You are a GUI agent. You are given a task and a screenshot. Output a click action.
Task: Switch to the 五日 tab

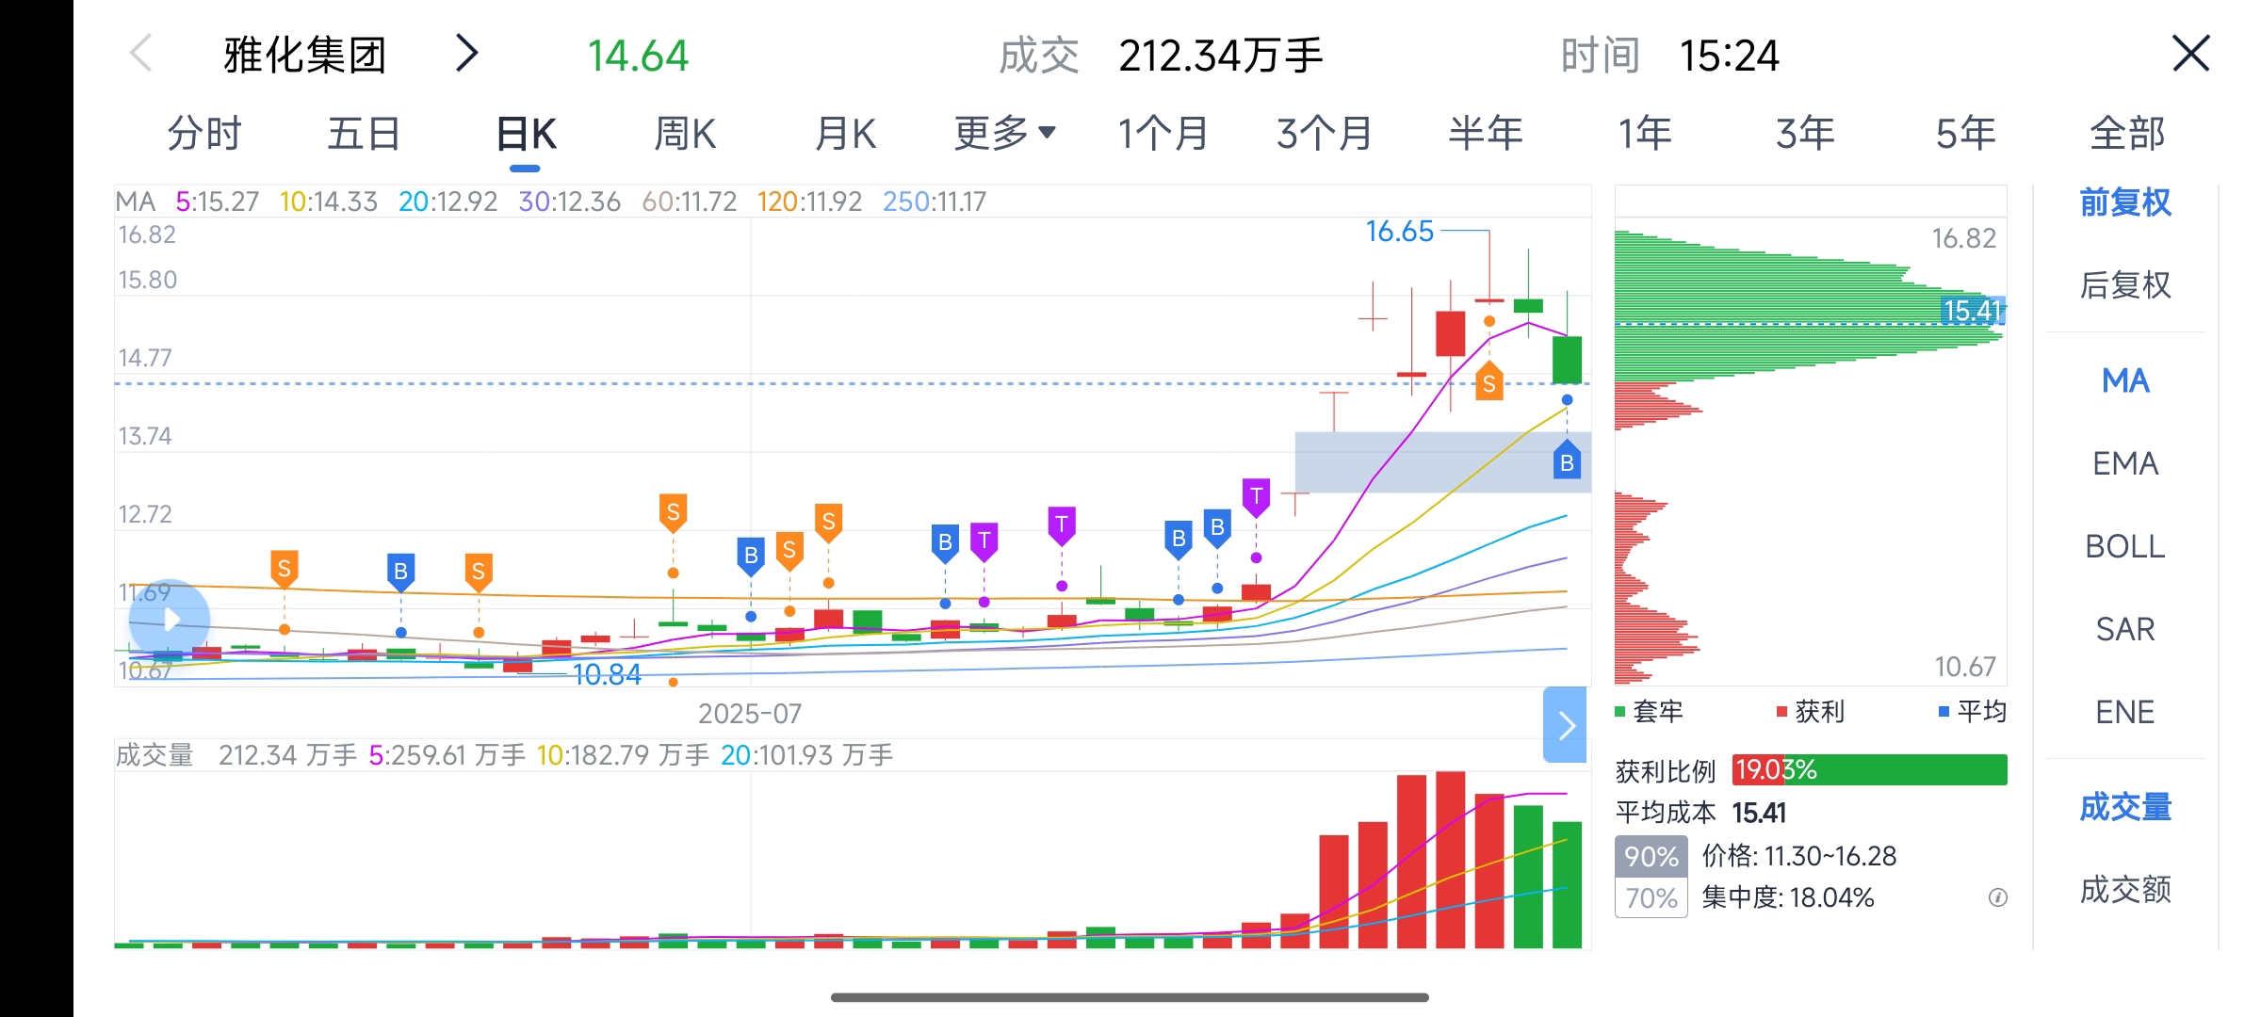(x=365, y=133)
